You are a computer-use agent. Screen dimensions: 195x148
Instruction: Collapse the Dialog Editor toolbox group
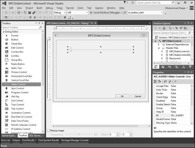click(x=4, y=32)
